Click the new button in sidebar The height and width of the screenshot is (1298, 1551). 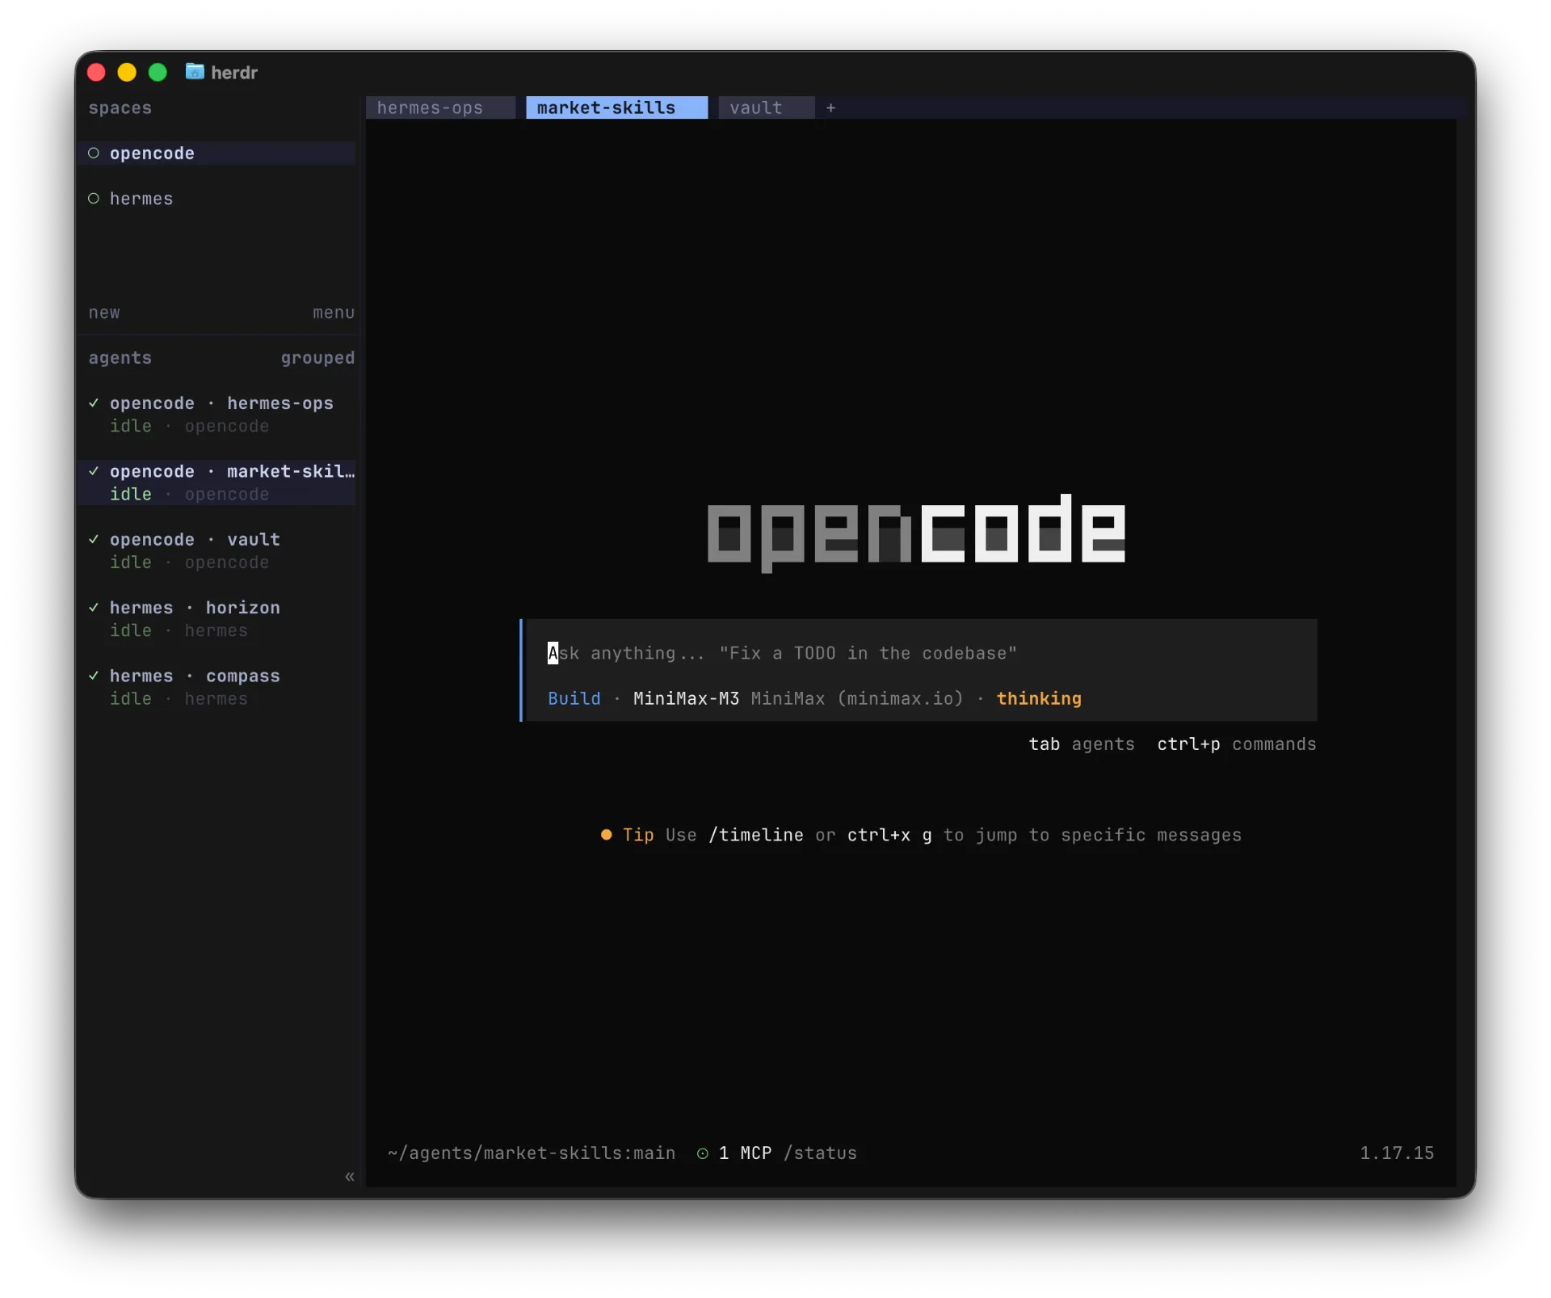(104, 312)
